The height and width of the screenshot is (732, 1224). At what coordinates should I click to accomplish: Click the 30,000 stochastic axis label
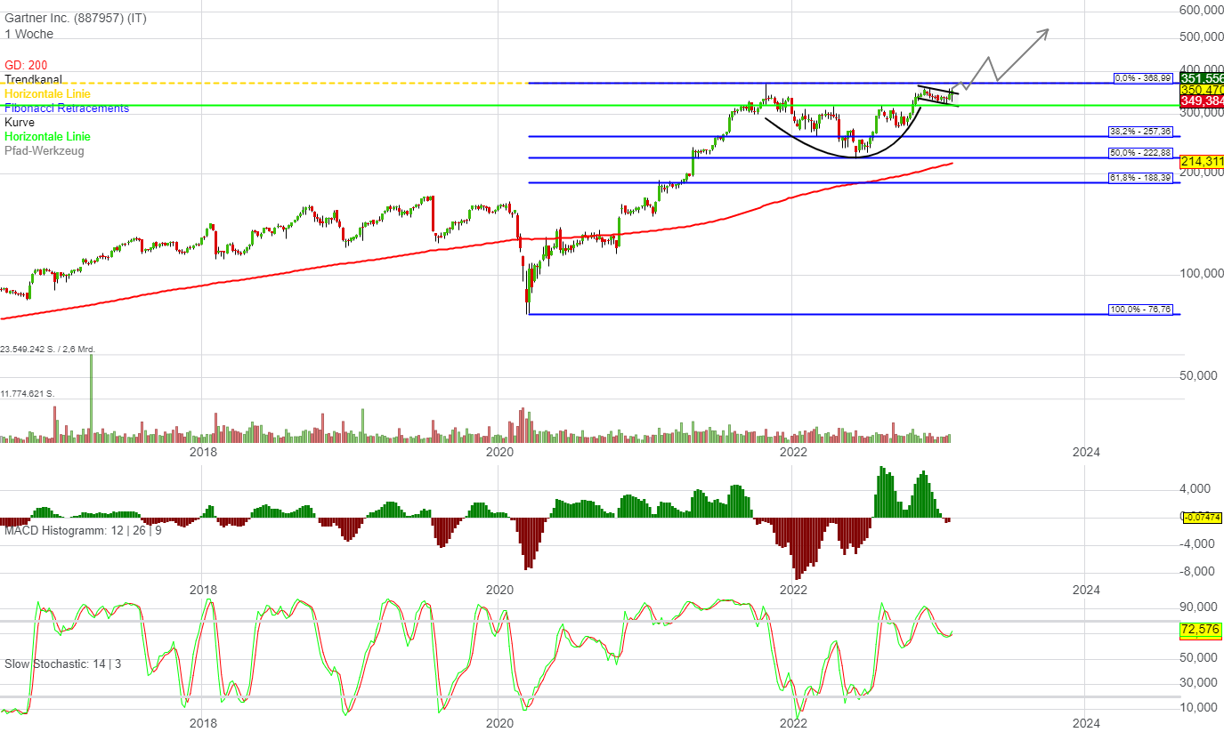point(1200,683)
